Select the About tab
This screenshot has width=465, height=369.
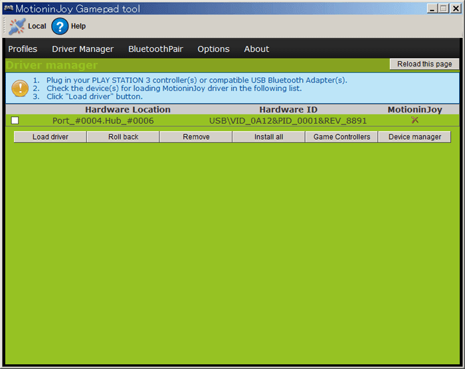tap(256, 49)
